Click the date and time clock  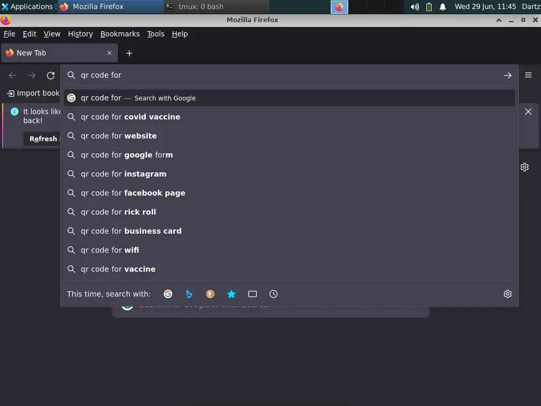[485, 6]
